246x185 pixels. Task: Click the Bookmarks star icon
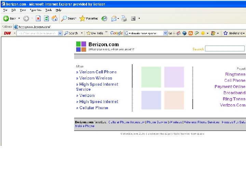pos(225,33)
